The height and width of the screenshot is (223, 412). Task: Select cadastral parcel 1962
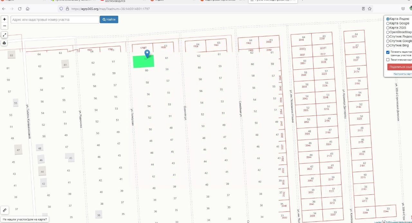(248, 43)
